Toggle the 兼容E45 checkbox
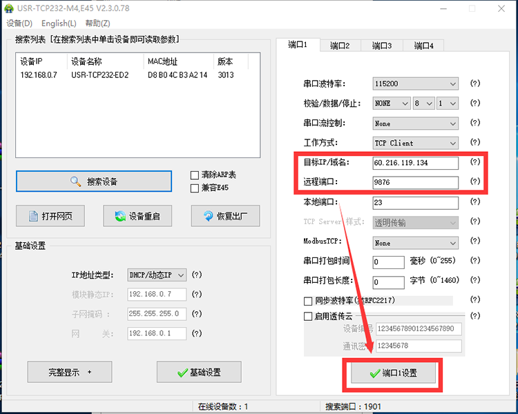Image resolution: width=518 pixels, height=414 pixels. click(194, 188)
